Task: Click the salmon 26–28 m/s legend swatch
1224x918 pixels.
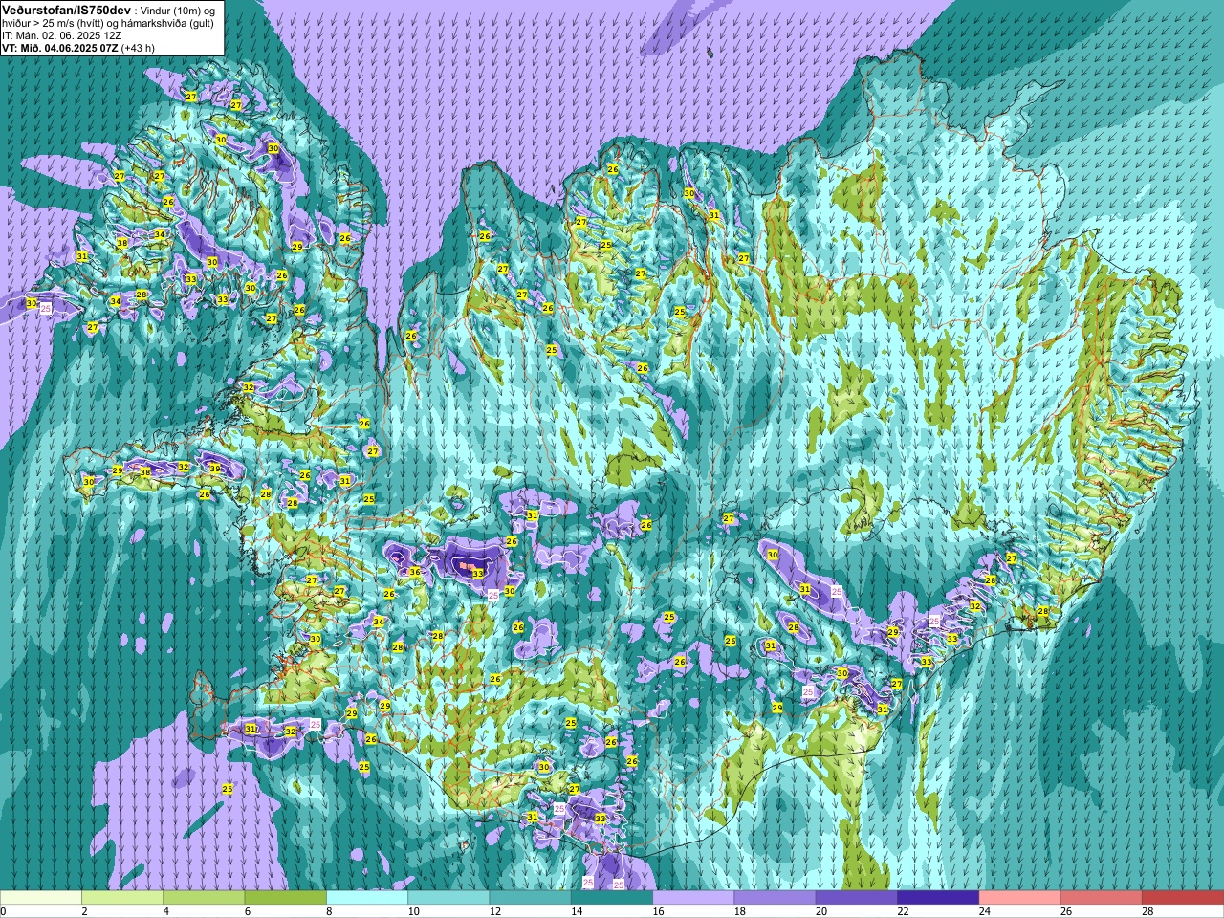Action: point(1102,898)
